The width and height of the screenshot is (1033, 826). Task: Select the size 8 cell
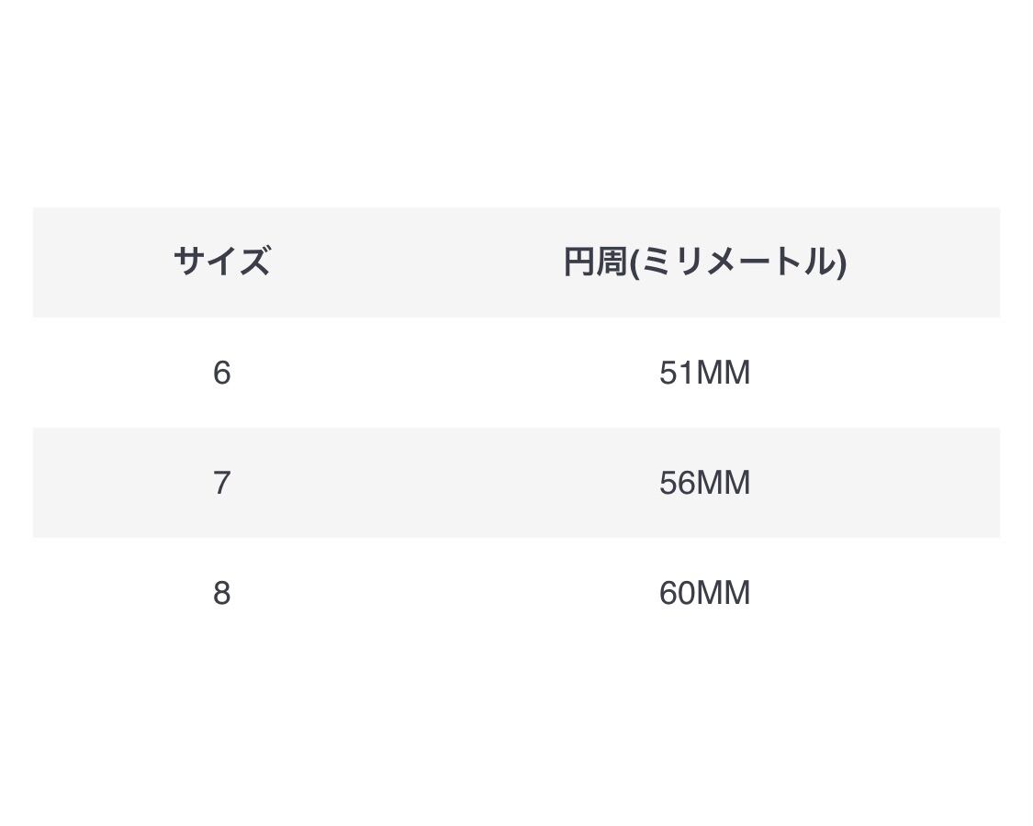pyautogui.click(x=221, y=593)
